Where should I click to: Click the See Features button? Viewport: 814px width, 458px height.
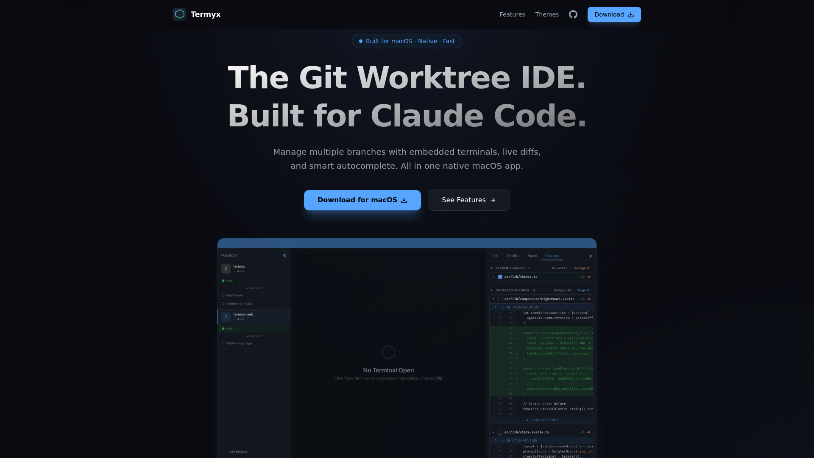(469, 200)
